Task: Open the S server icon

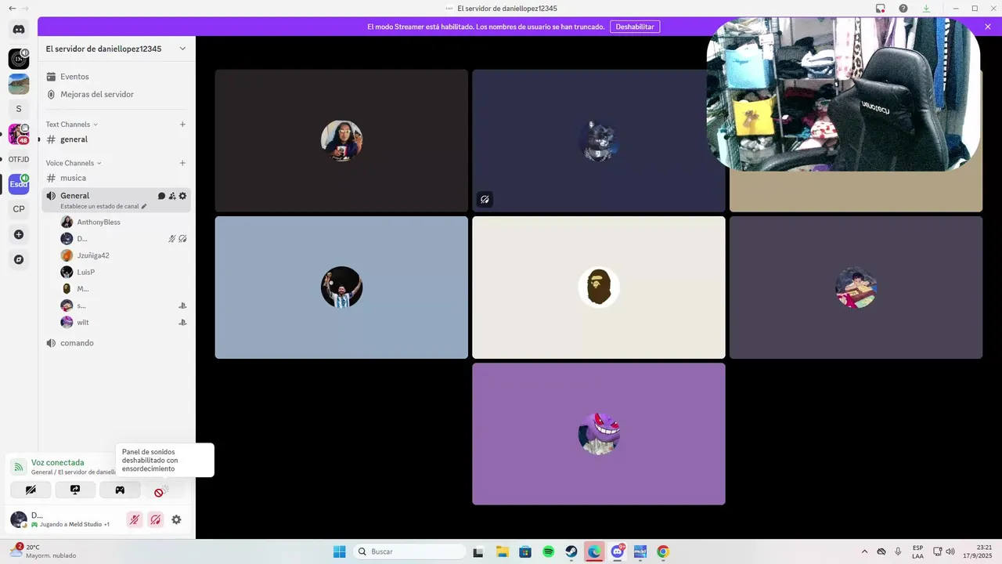Action: 19,109
